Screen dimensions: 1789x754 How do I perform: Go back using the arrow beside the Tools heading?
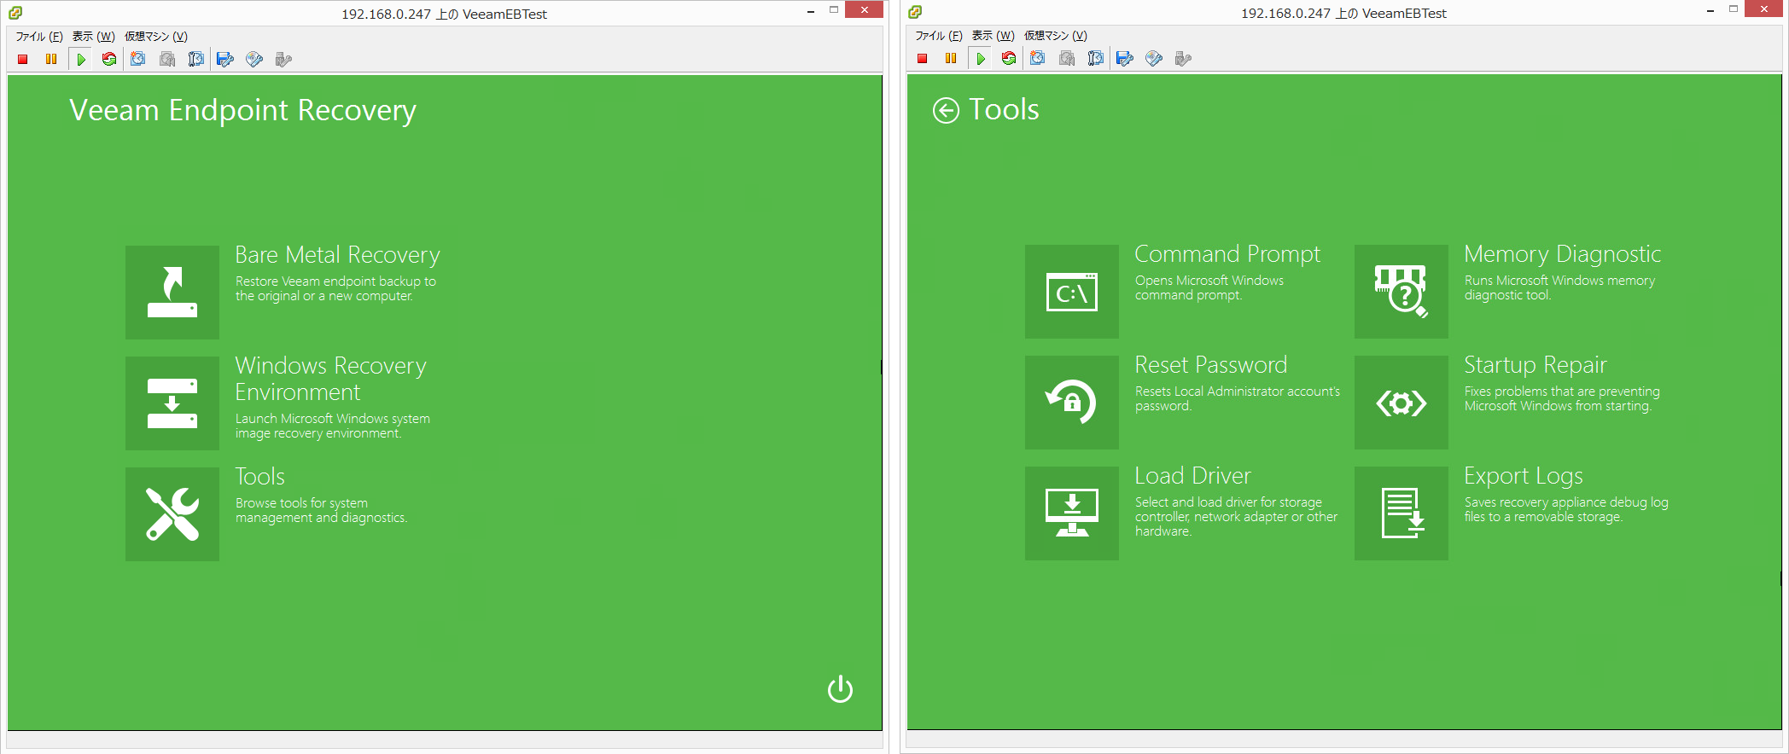(x=946, y=111)
